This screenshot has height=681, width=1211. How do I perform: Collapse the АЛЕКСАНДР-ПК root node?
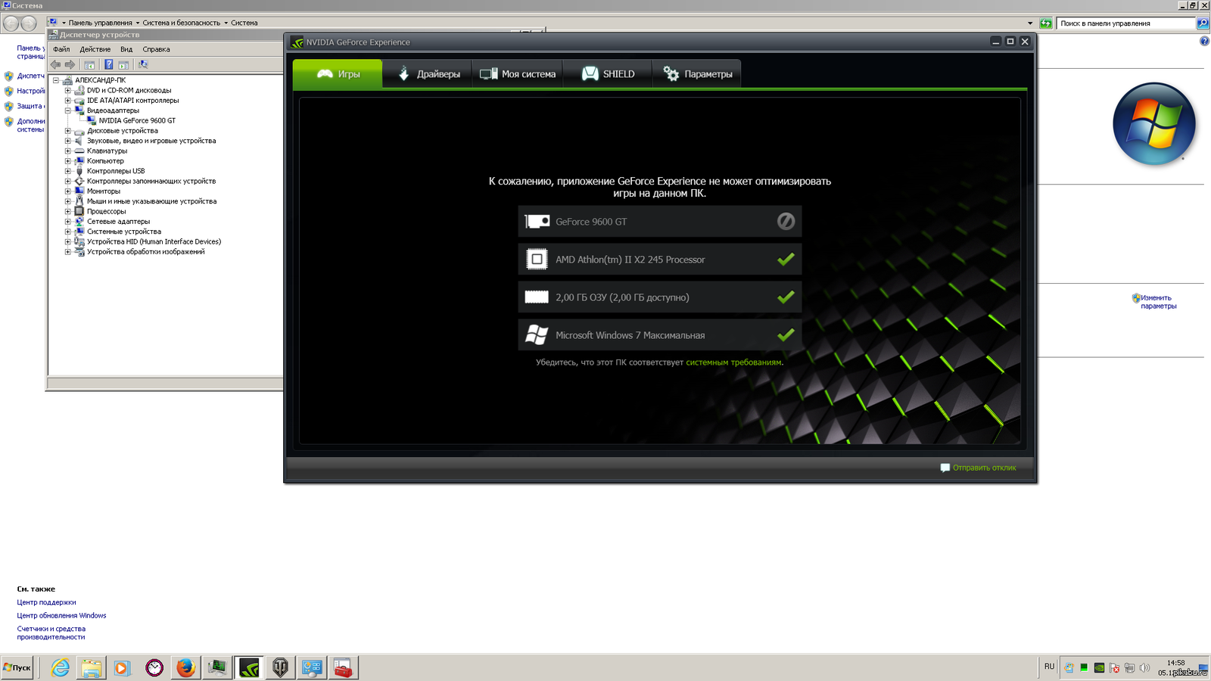point(55,80)
